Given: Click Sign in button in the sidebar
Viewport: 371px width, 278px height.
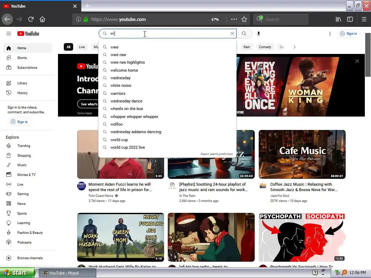Looking at the screenshot, I should coord(20,122).
